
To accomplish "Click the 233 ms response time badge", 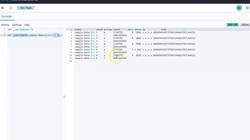I will 245,25.
